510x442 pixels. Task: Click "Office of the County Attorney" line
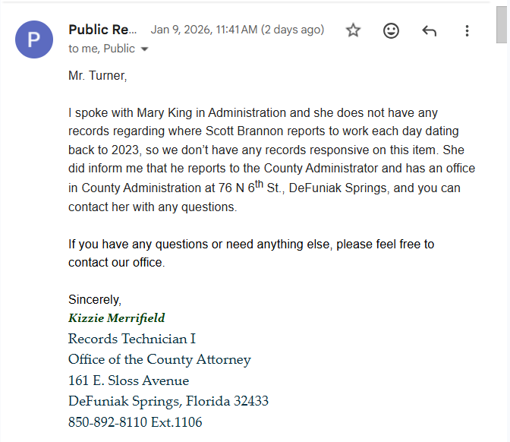[x=159, y=360]
